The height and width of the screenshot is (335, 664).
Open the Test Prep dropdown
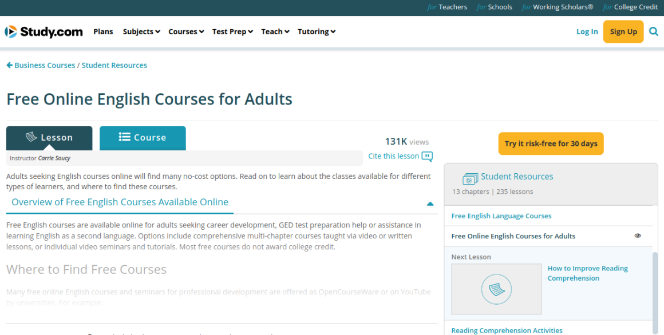(232, 31)
